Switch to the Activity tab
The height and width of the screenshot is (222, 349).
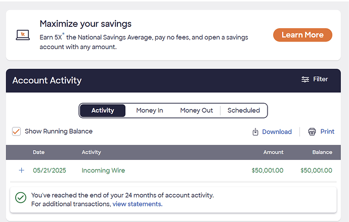pos(103,111)
